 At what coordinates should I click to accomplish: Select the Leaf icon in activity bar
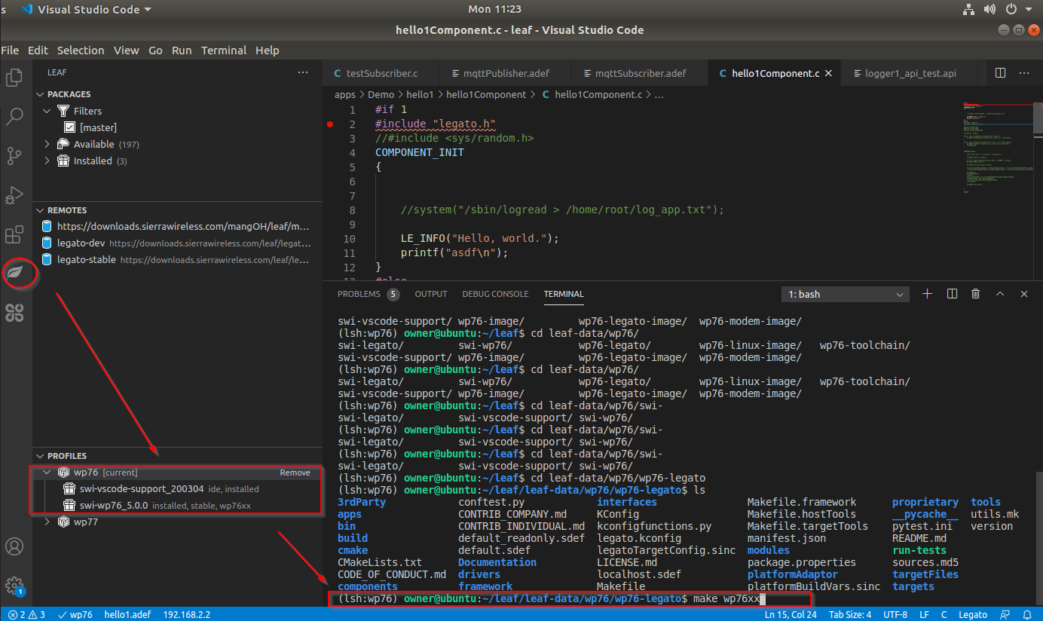[x=15, y=274]
